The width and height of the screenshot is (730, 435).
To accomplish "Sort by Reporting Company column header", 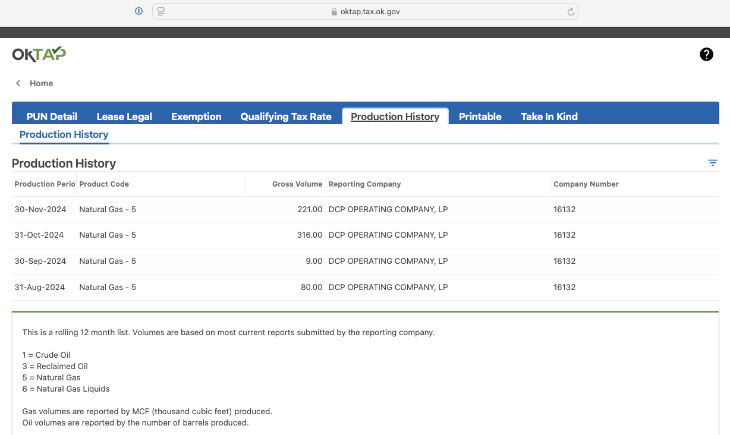I will (364, 184).
